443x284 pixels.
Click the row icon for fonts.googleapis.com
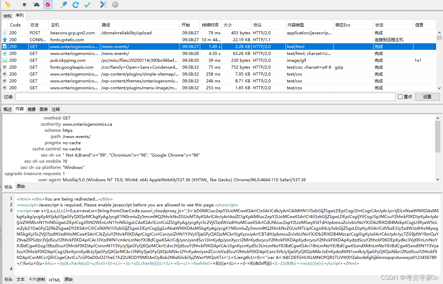coord(4,67)
